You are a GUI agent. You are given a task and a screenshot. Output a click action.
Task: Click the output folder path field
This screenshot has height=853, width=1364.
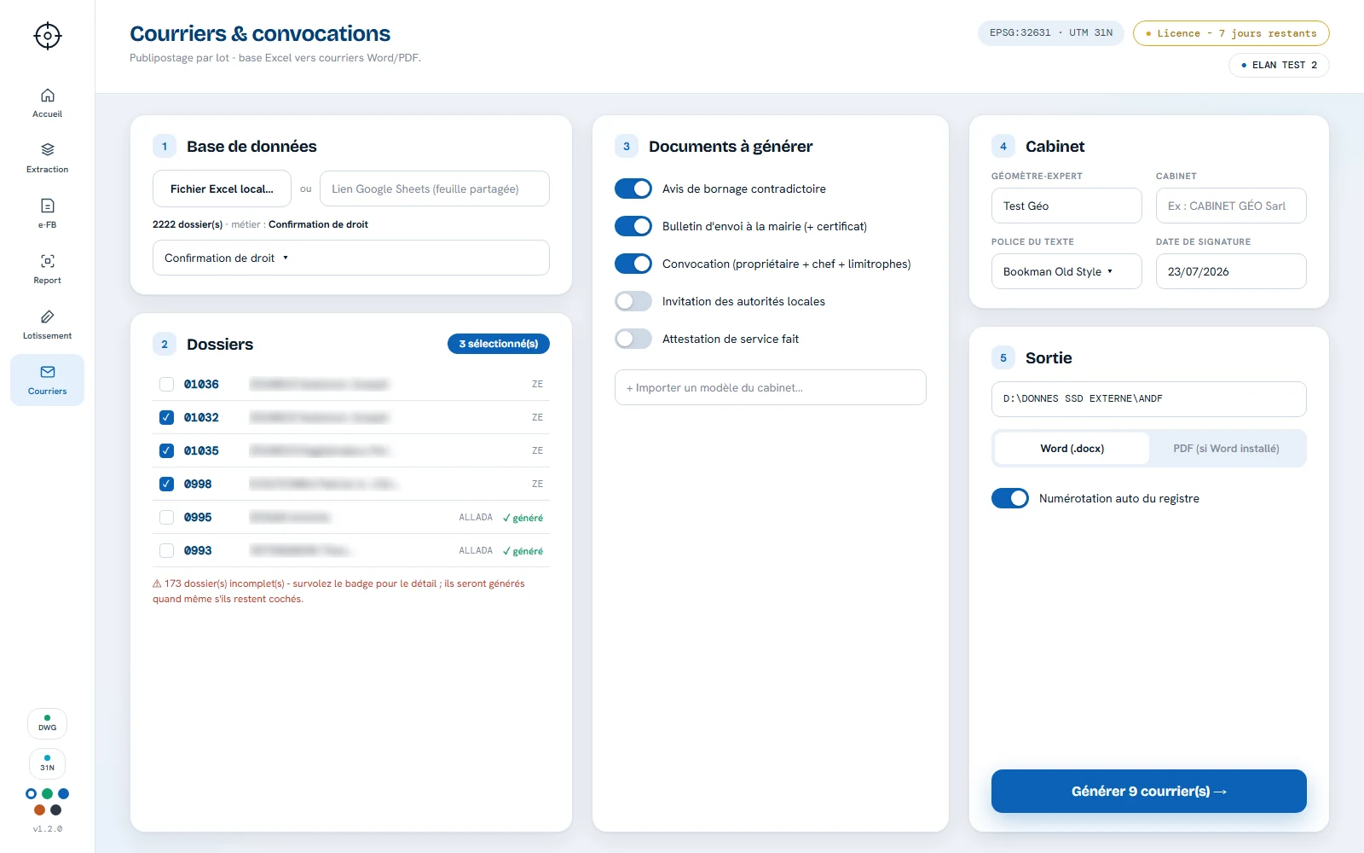point(1149,399)
